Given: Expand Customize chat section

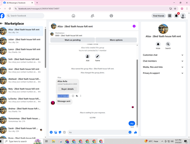Looking at the screenshot, I should point(163,55).
